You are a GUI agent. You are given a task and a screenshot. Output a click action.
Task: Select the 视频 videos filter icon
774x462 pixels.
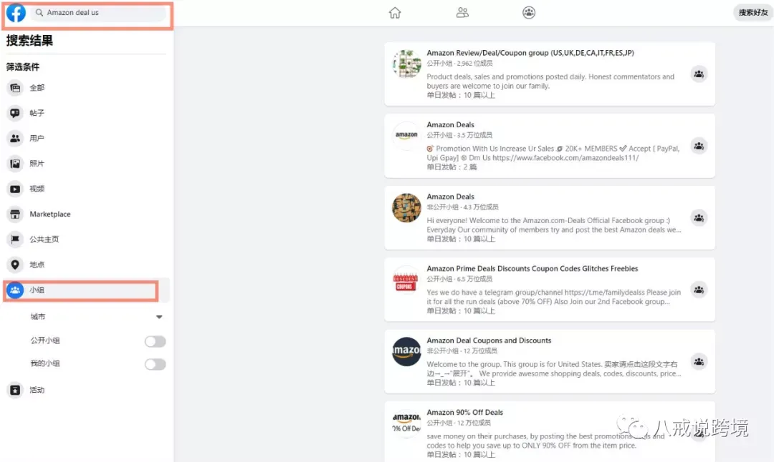tap(15, 189)
